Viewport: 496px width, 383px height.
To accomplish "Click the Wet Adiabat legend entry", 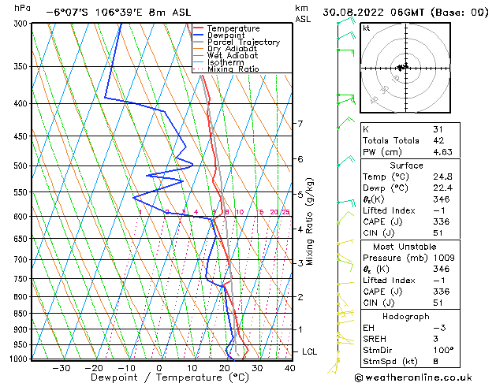I will (233, 55).
